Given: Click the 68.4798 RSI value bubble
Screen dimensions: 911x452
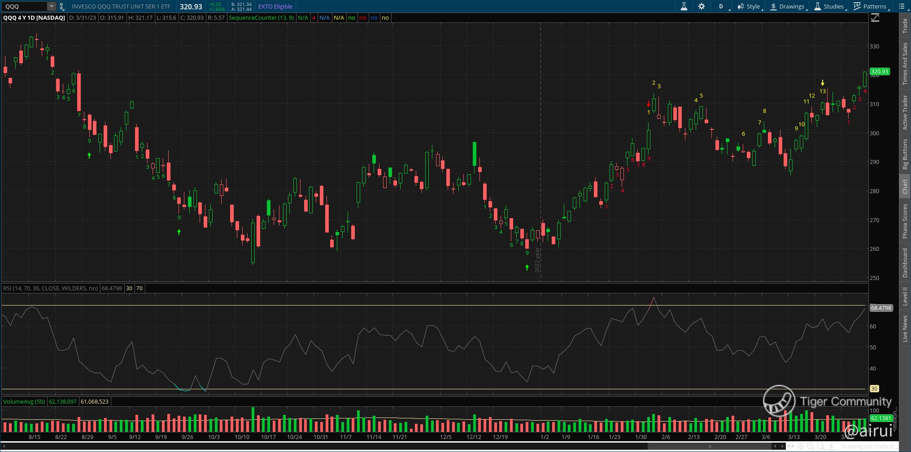Looking at the screenshot, I should pyautogui.click(x=881, y=308).
